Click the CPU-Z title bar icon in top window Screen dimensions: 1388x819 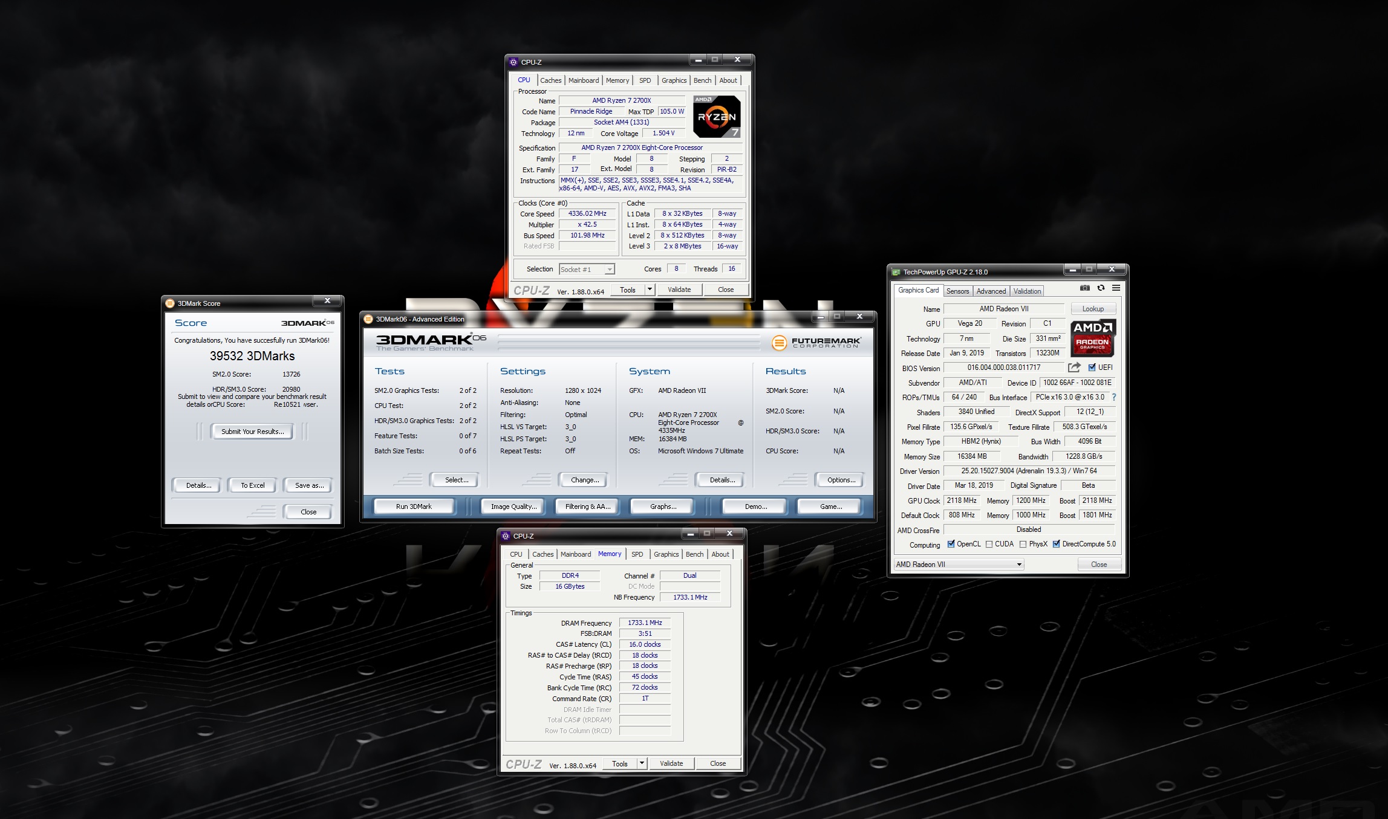click(x=513, y=62)
